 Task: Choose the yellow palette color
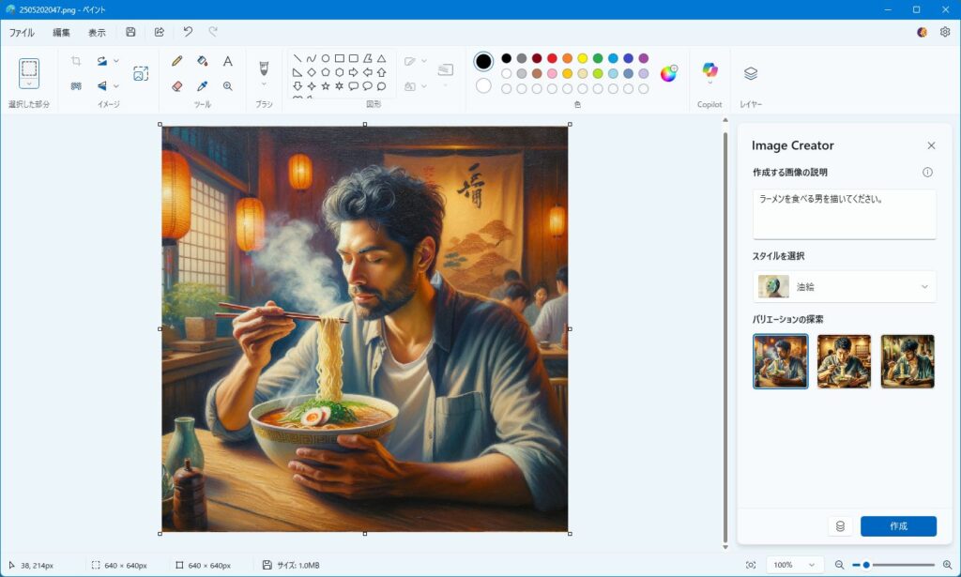pos(582,58)
